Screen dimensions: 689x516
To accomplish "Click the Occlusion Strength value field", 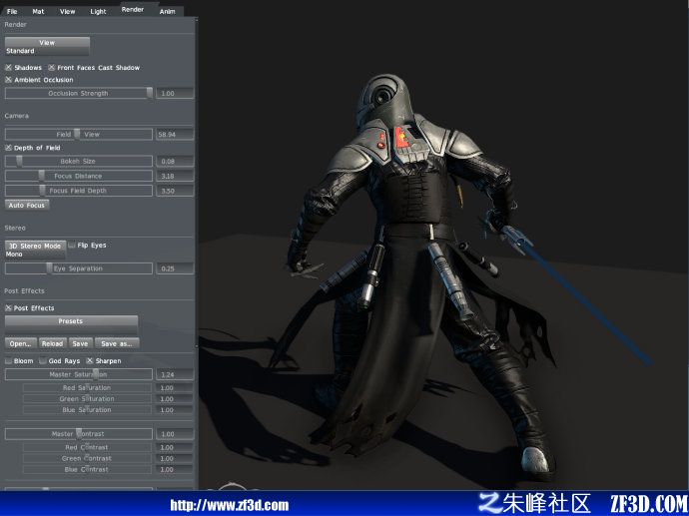I will point(175,93).
